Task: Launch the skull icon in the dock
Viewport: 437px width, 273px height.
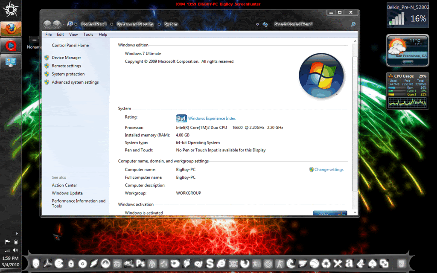Action: 36,263
